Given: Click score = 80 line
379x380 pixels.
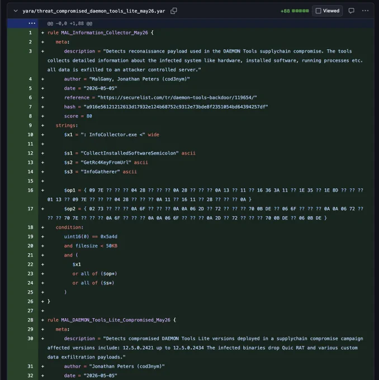Looking at the screenshot, I should point(78,116).
